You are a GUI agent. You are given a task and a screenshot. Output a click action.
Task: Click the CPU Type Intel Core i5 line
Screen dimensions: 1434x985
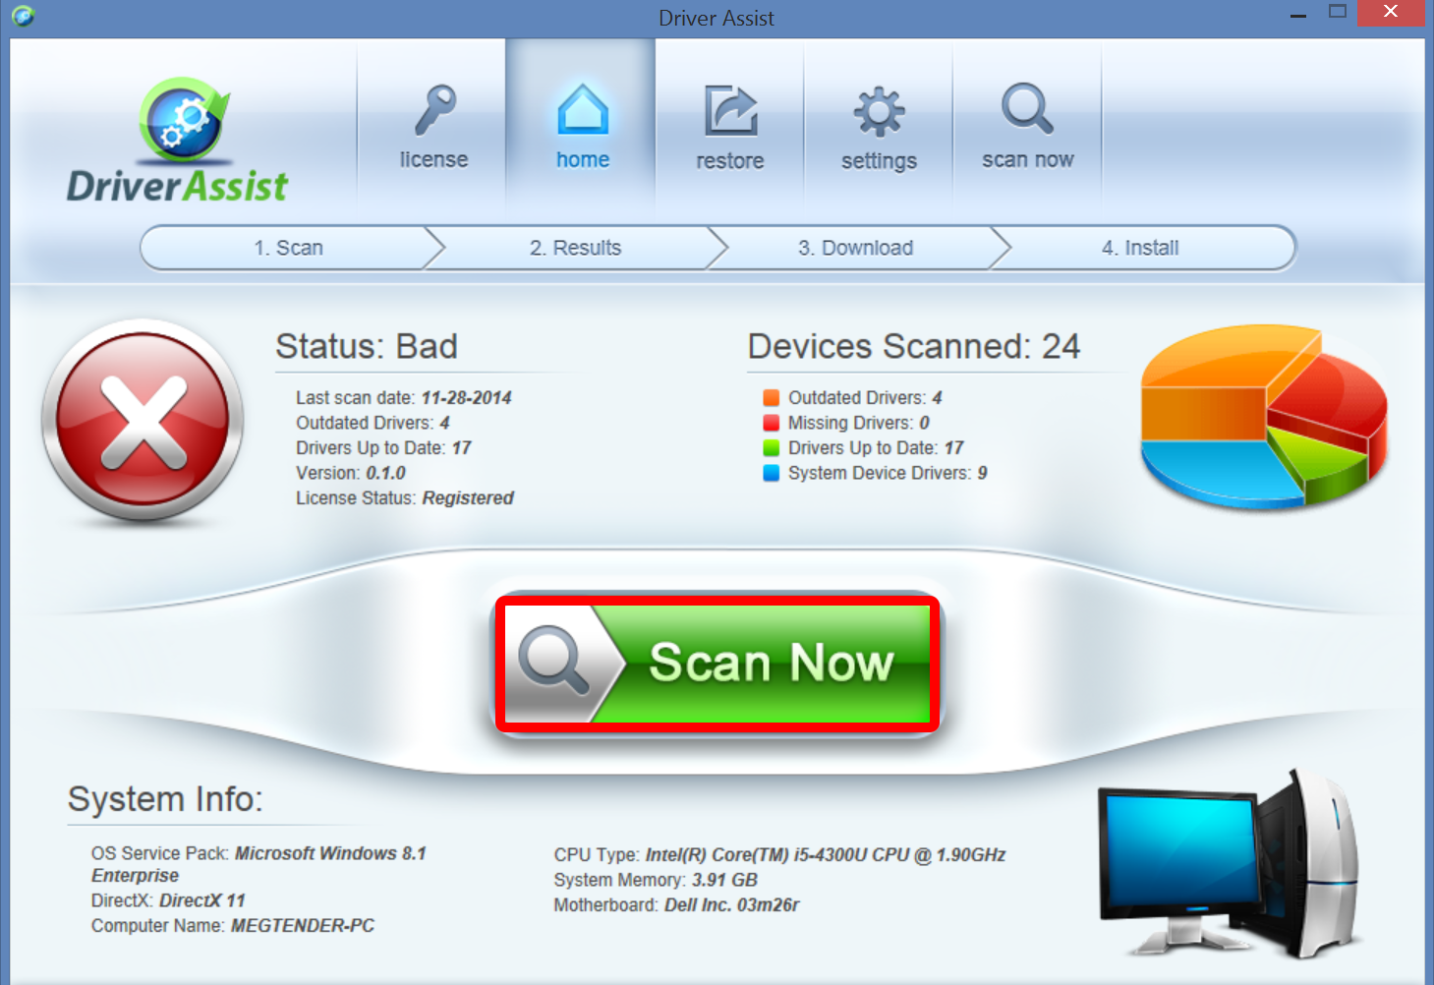[x=779, y=855]
